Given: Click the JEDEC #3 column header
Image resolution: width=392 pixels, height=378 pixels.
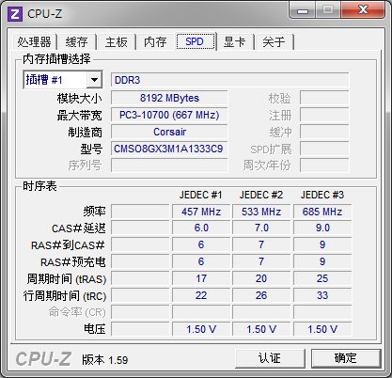Looking at the screenshot, I should (x=322, y=195).
